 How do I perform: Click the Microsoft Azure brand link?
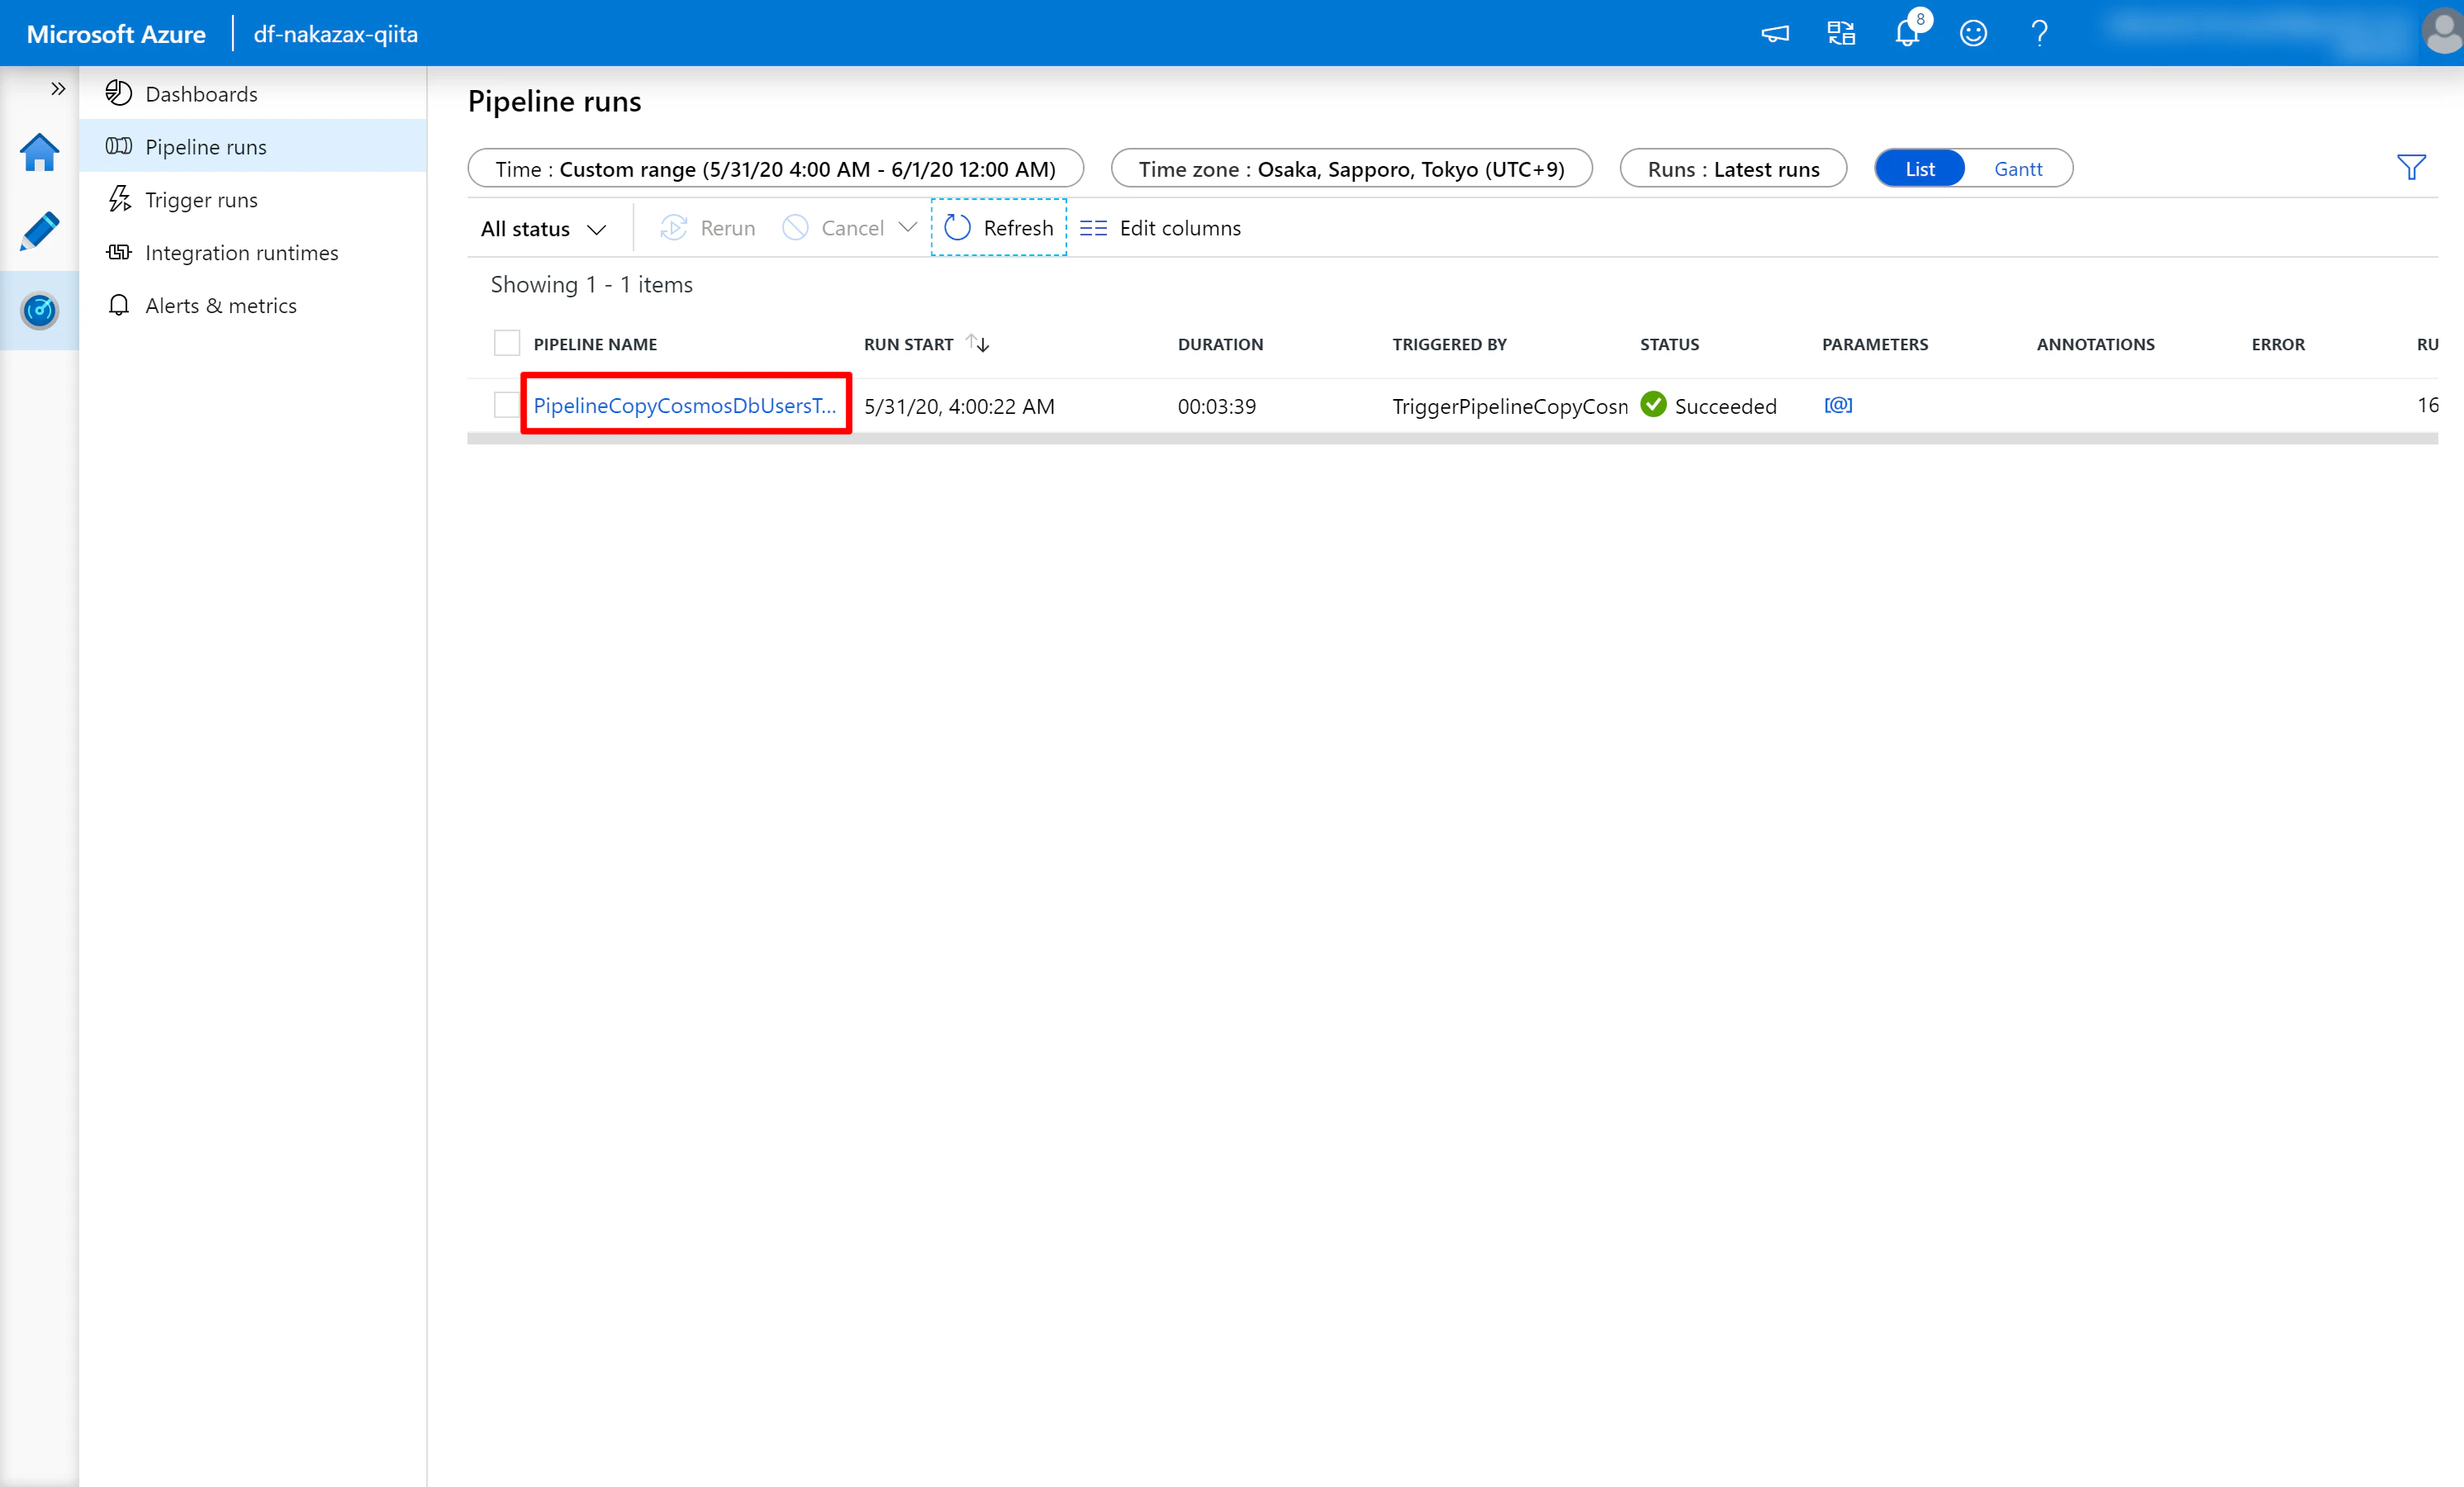(116, 34)
